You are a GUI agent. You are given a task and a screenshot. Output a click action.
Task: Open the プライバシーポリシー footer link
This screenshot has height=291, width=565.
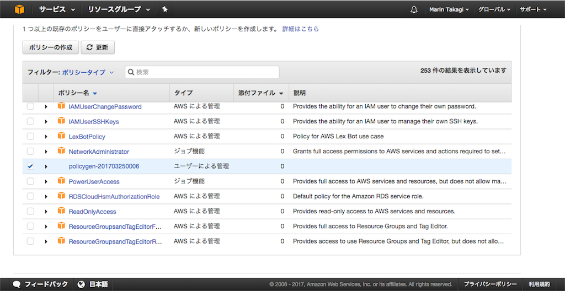pyautogui.click(x=490, y=284)
